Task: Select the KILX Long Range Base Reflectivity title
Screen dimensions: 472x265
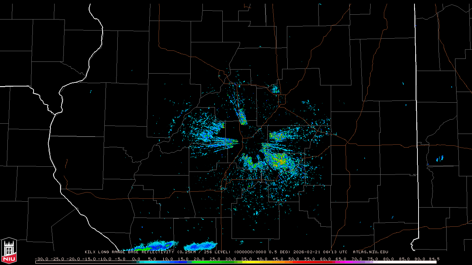Action: 130,252
